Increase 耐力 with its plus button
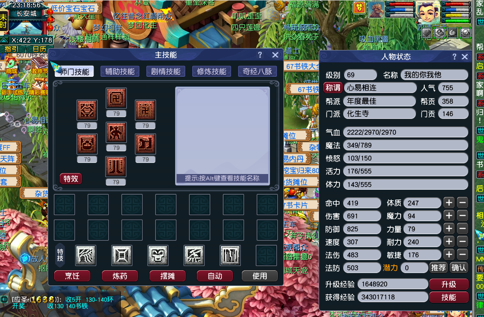 [449, 242]
